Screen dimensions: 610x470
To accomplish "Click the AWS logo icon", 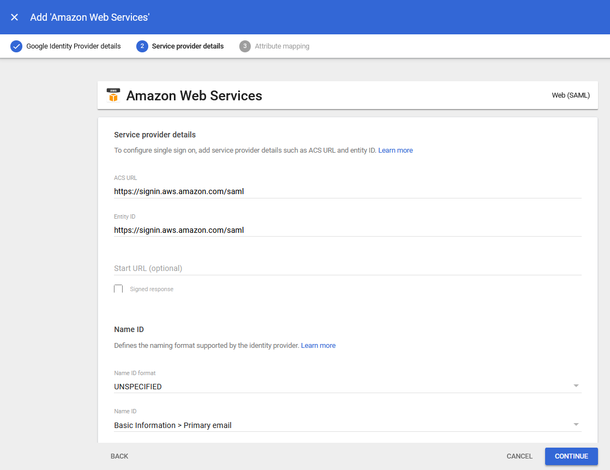I will [x=113, y=95].
